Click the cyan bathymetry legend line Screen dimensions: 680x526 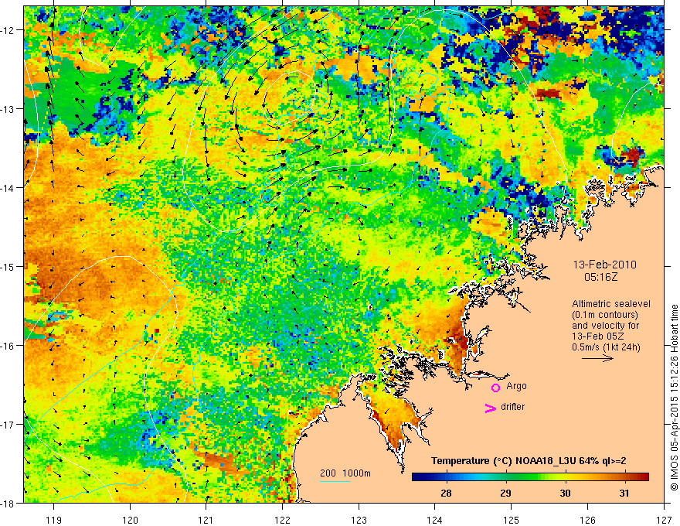[335, 481]
